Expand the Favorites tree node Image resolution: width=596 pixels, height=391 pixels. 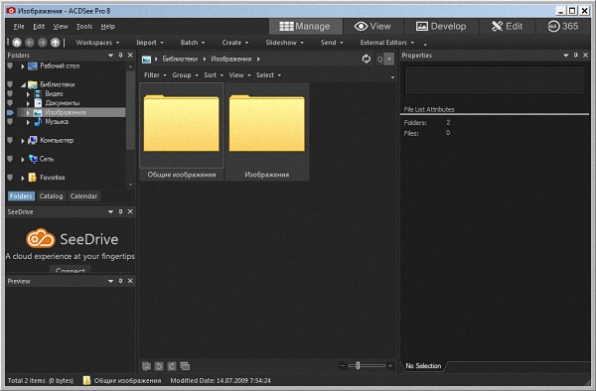coord(23,178)
